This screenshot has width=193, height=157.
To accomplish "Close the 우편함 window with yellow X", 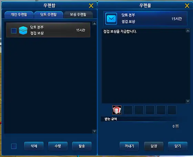I will [91, 6].
